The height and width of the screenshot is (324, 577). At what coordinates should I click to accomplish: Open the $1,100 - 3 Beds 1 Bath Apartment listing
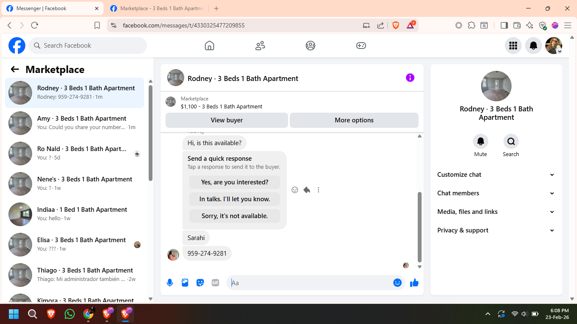tap(221, 107)
